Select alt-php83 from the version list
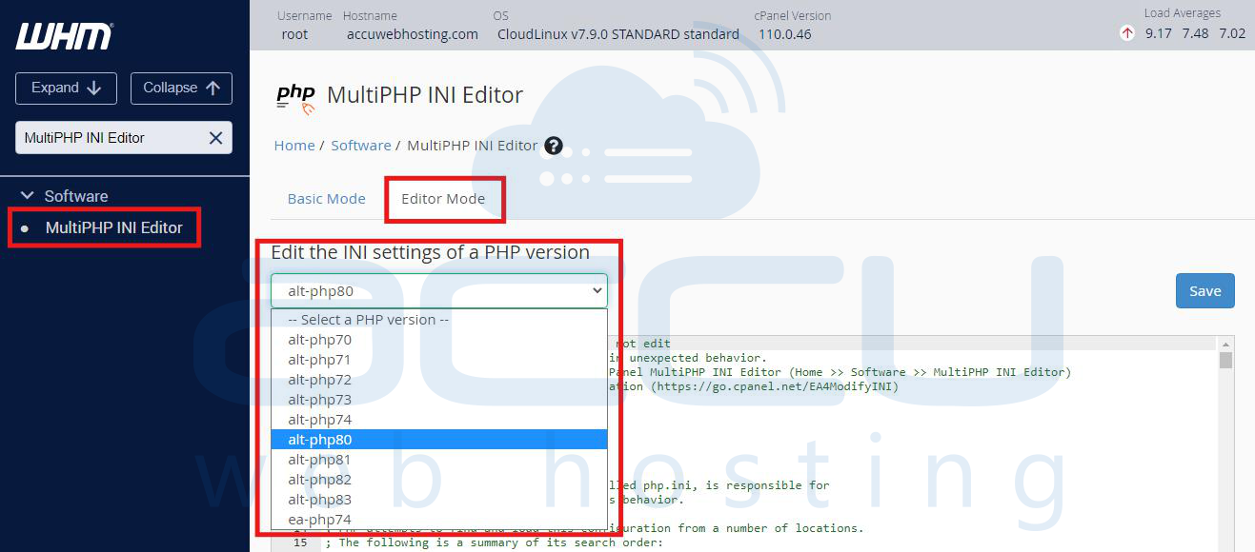The height and width of the screenshot is (552, 1255). coord(439,500)
